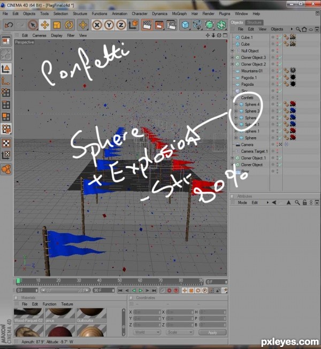Select Use Point tool

(x=6, y=93)
